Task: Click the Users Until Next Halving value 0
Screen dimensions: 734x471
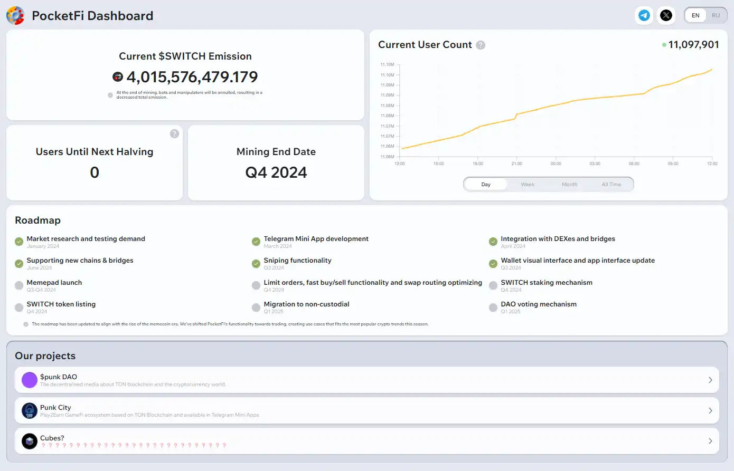Action: coord(95,172)
